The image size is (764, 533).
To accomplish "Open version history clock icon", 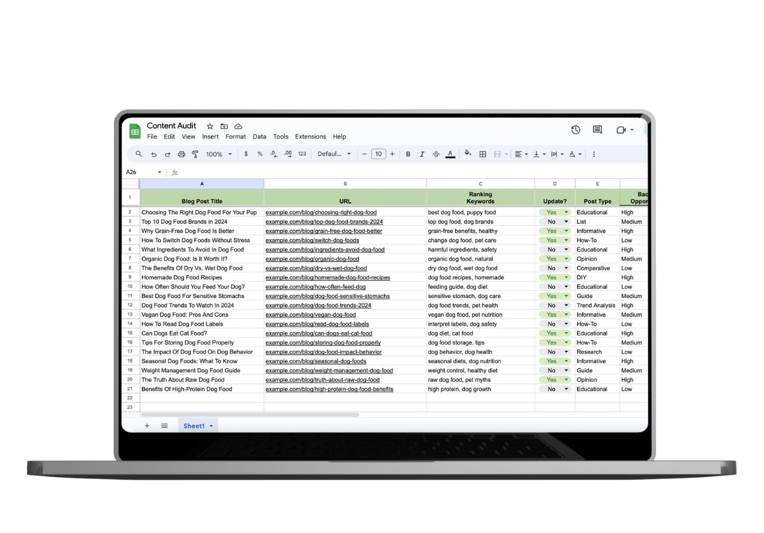I will click(x=576, y=130).
